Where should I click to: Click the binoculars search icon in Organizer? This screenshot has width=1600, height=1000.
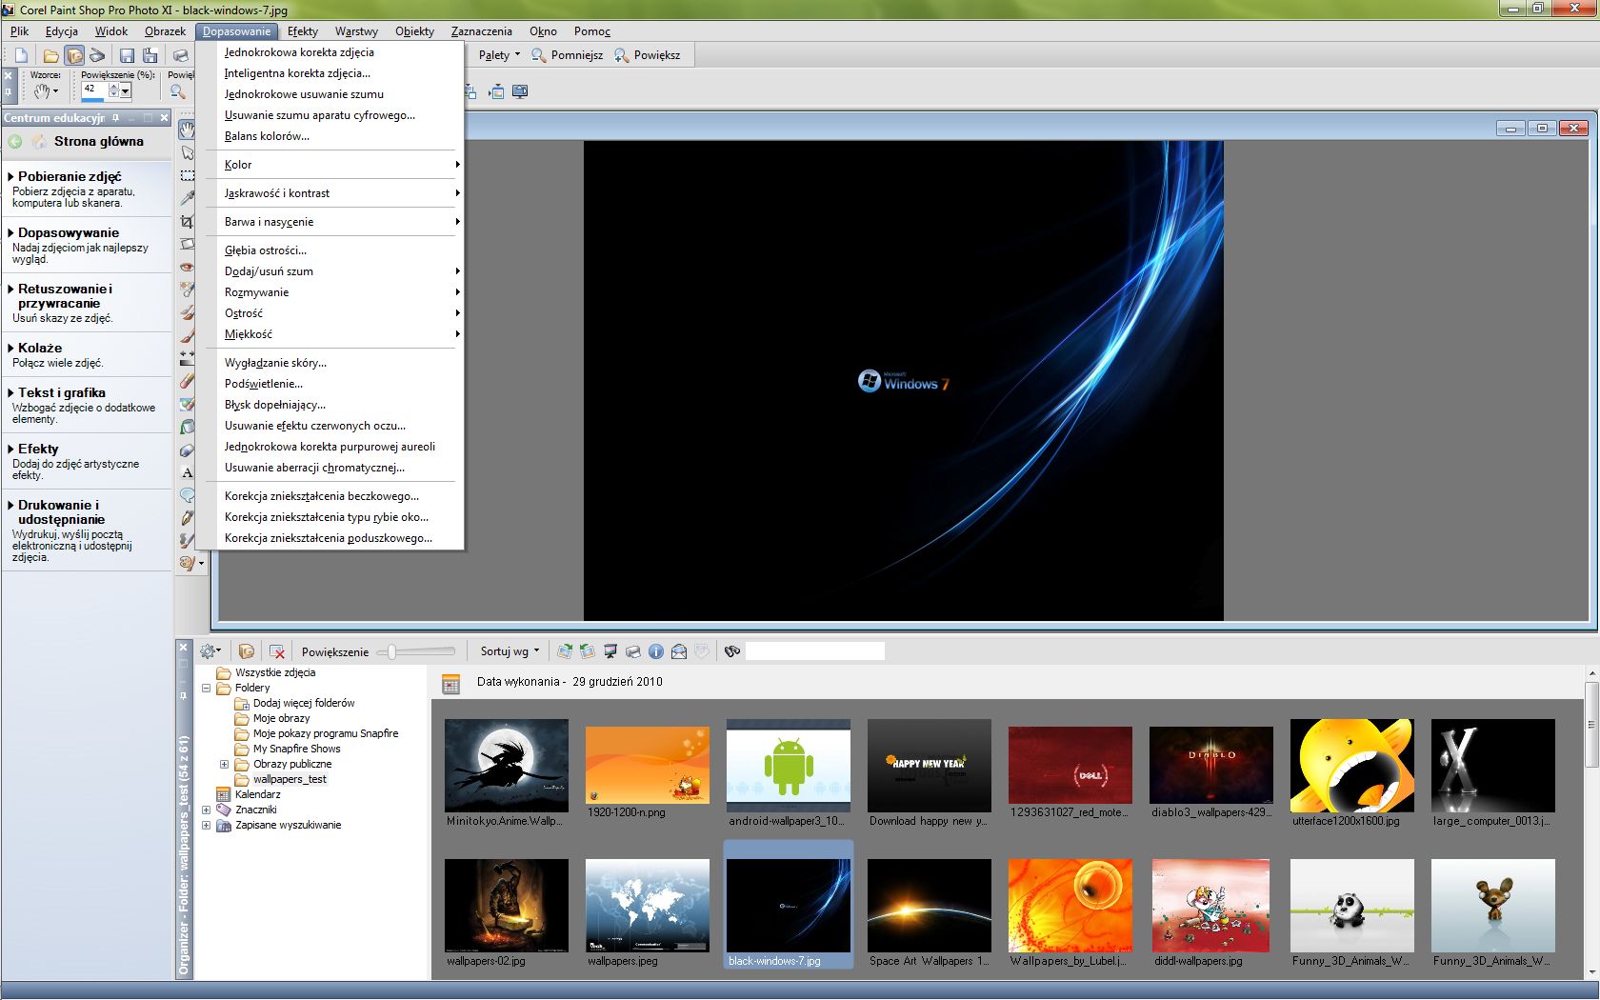click(732, 651)
